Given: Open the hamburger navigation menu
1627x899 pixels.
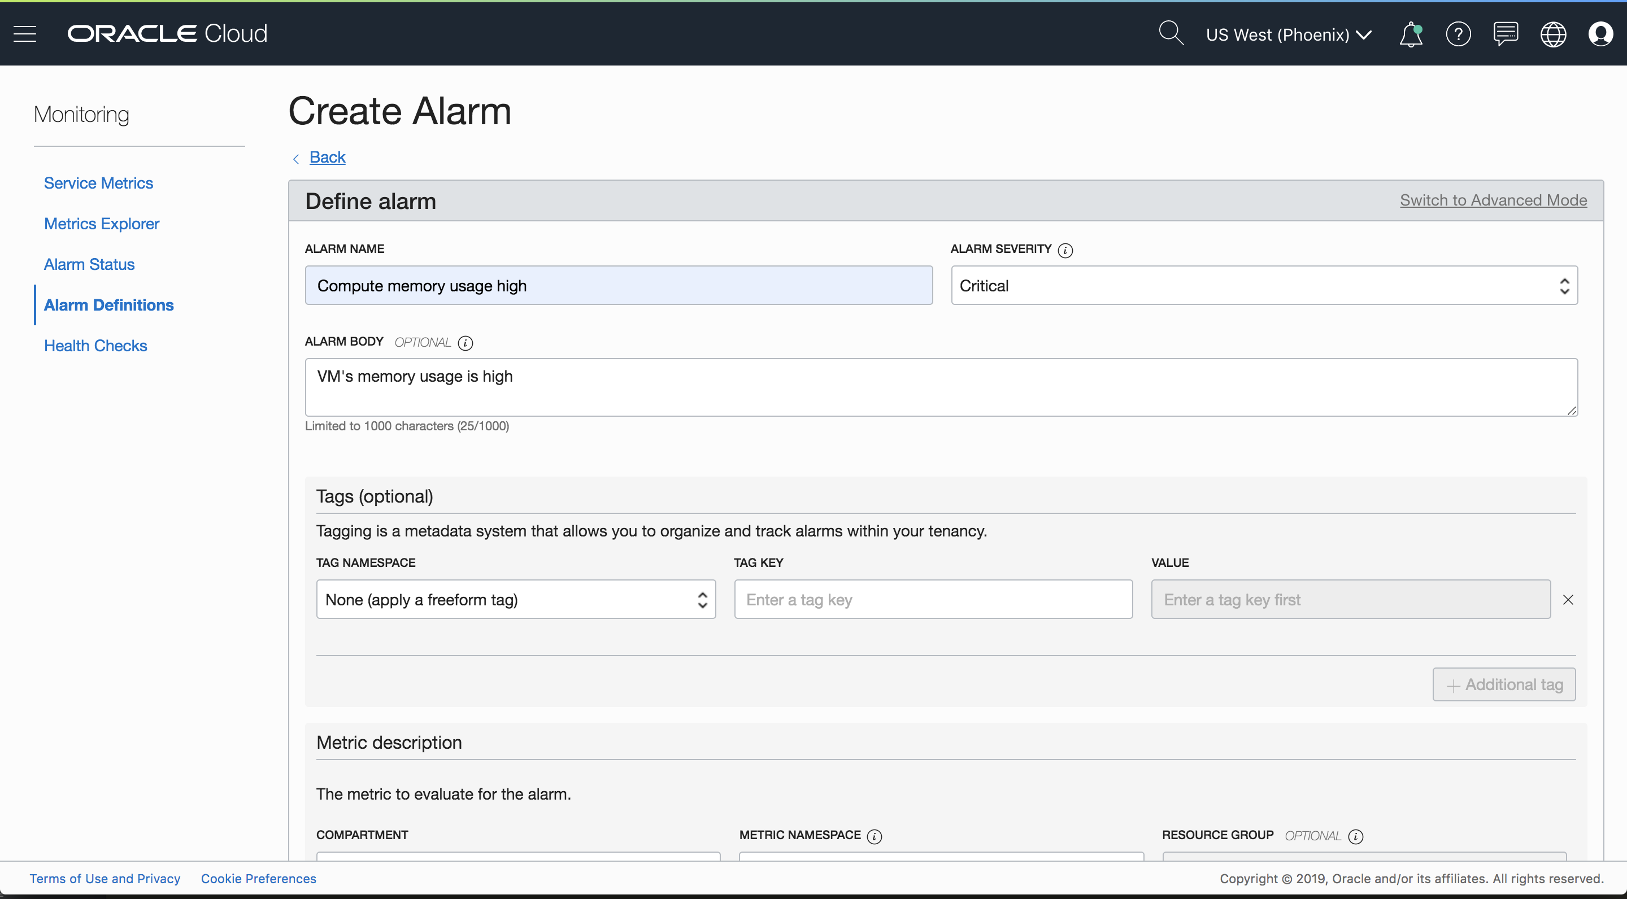Looking at the screenshot, I should [25, 33].
